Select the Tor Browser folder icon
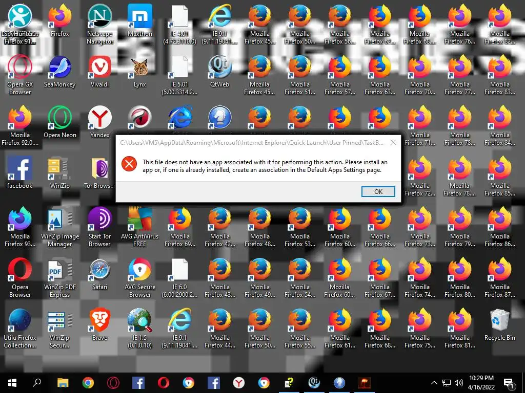This screenshot has height=393, width=525. point(99,173)
